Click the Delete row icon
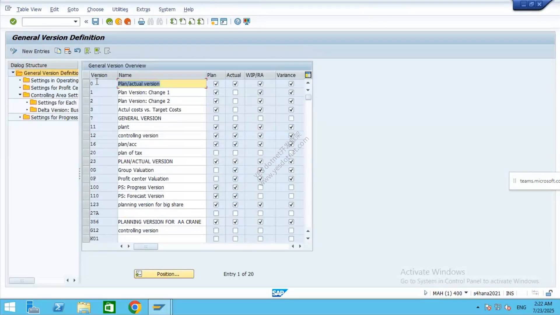 68,51
